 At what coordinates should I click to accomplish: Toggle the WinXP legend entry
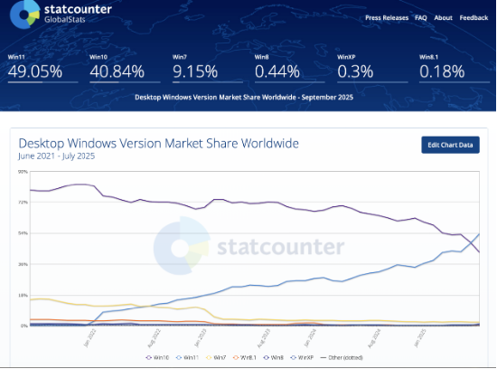(302, 357)
